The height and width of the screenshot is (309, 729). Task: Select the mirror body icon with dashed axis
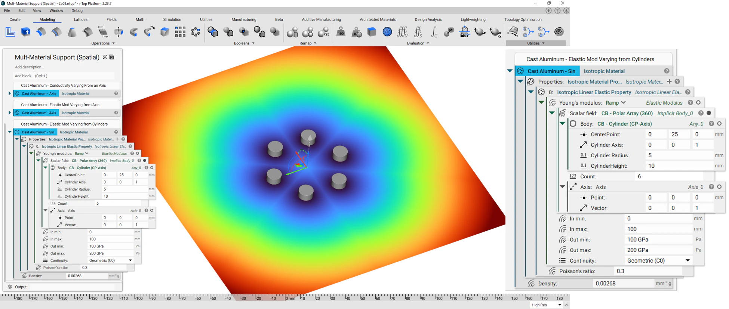[x=119, y=32]
